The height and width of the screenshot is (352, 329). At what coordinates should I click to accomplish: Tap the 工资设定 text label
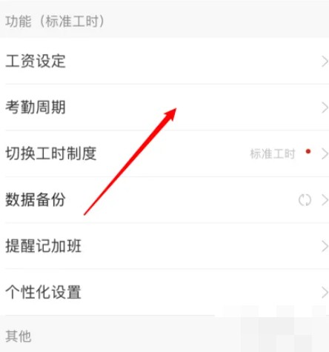[36, 61]
